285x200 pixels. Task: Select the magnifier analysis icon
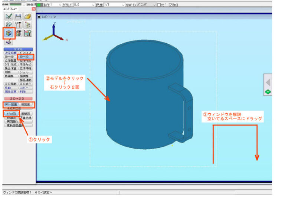point(27,33)
